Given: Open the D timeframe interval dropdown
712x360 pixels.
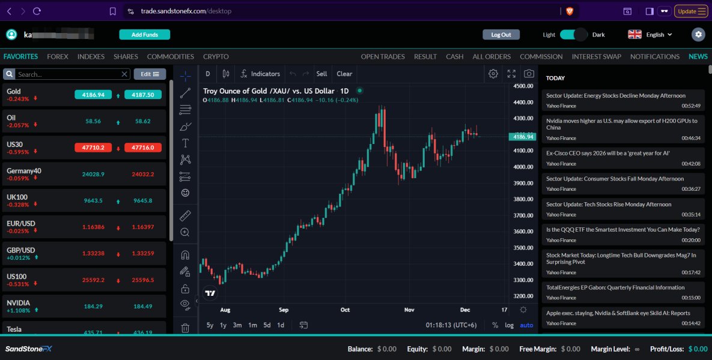Looking at the screenshot, I should point(208,74).
